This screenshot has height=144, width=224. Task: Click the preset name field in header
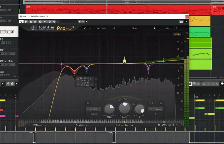[69, 22]
